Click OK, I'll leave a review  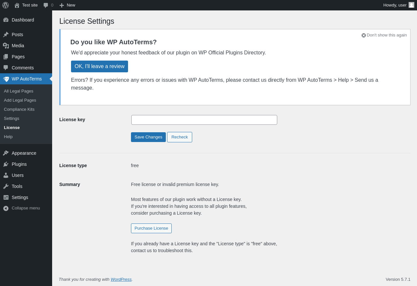coord(99,66)
